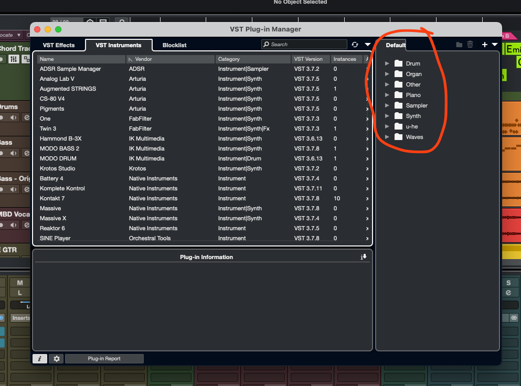Click the new folder icon in collection panel
Screen dimensions: 521x386
[x=459, y=45]
